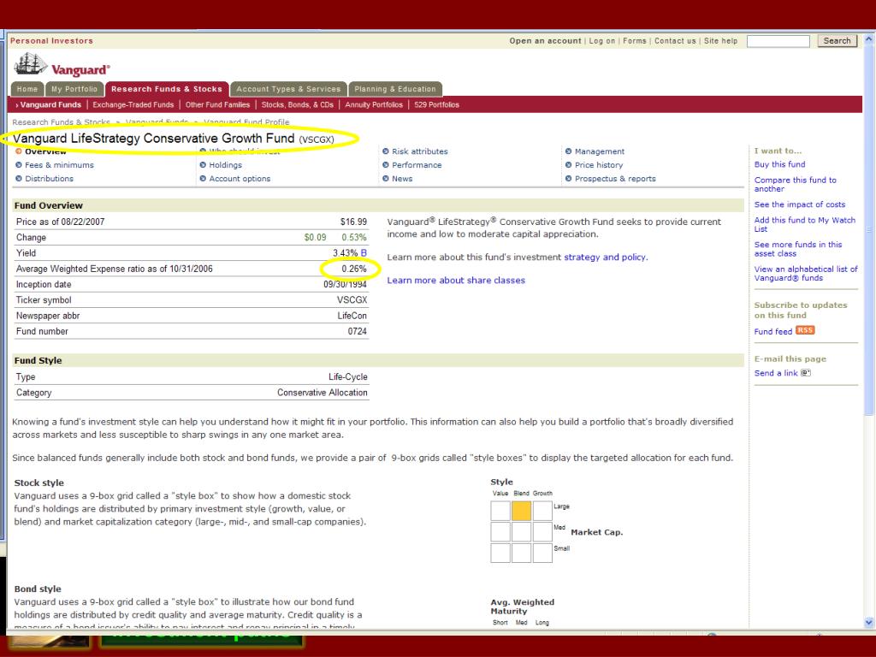View the Performance section
The image size is (876, 657).
point(417,165)
